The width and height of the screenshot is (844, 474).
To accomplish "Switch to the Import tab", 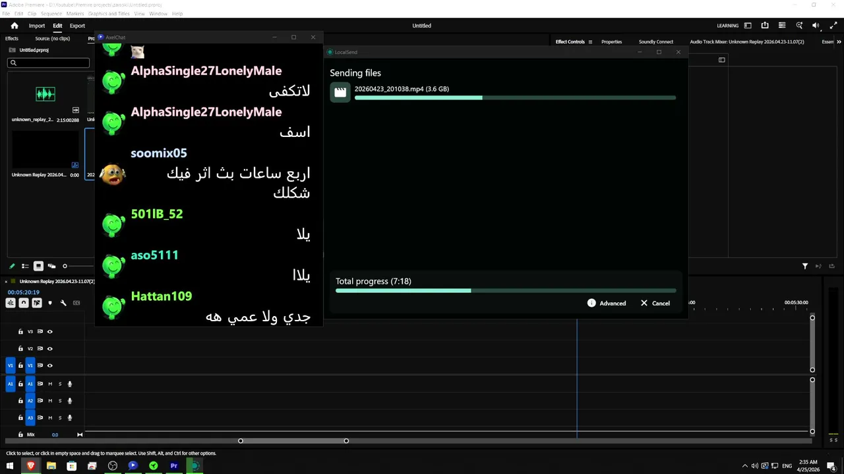I will click(37, 26).
